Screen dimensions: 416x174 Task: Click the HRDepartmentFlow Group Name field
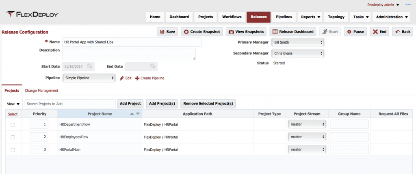(x=349, y=124)
